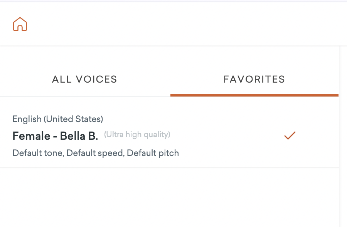
Task: Select the Female - Bella B. voice
Action: coord(170,136)
